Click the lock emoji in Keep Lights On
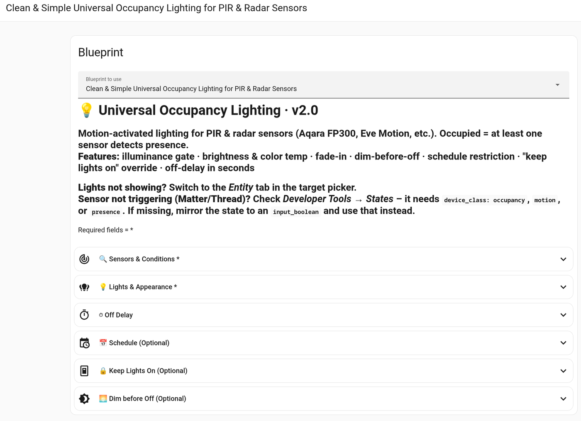Screen dimensions: 581x421 point(103,371)
